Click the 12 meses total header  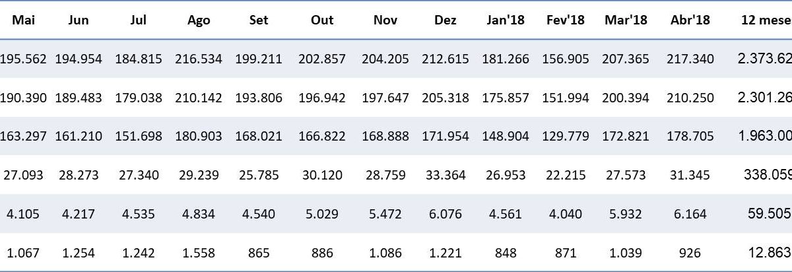(766, 20)
